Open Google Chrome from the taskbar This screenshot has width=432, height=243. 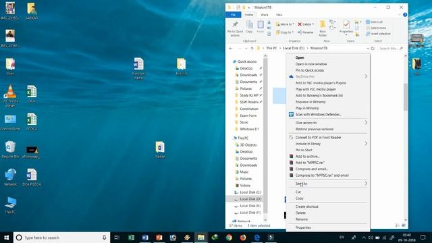(x=229, y=238)
